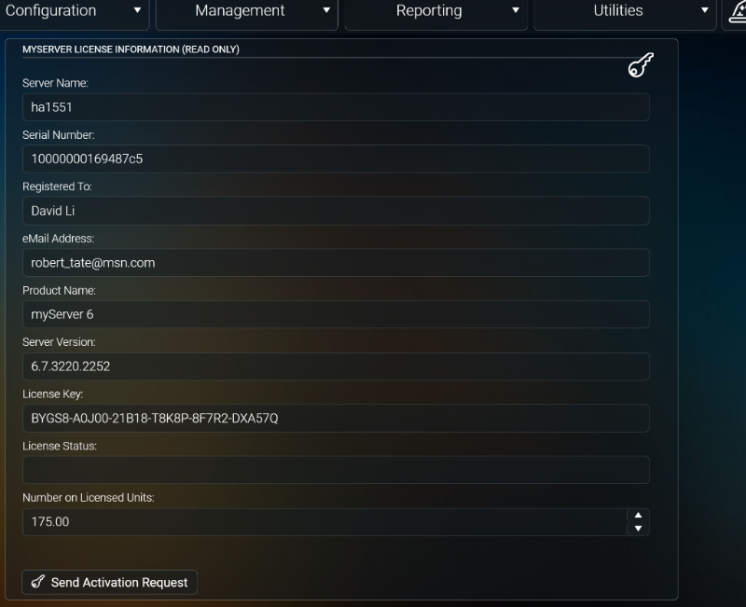Click the Send Activation Request button

click(x=109, y=582)
